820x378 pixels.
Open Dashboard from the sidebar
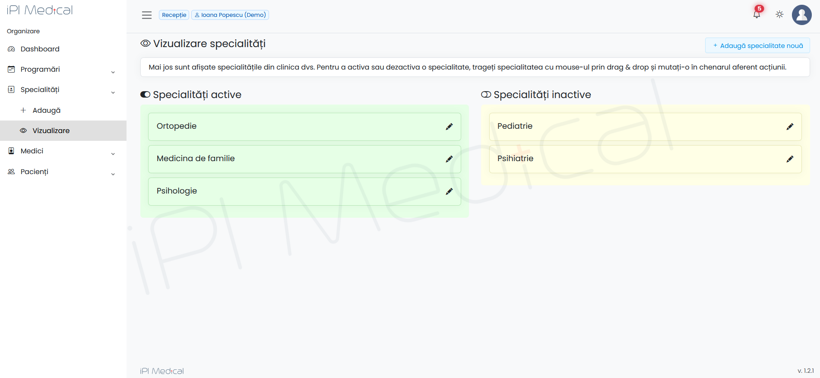[x=40, y=49]
